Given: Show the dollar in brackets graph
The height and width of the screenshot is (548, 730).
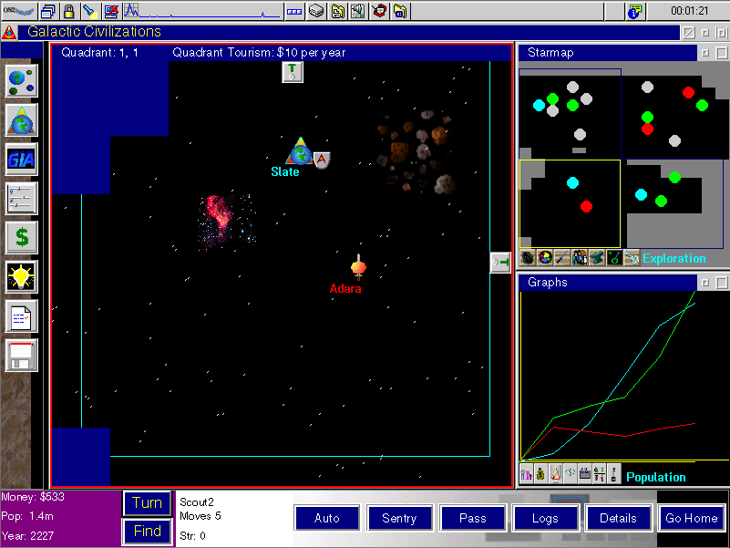Looking at the screenshot, I should pos(571,474).
